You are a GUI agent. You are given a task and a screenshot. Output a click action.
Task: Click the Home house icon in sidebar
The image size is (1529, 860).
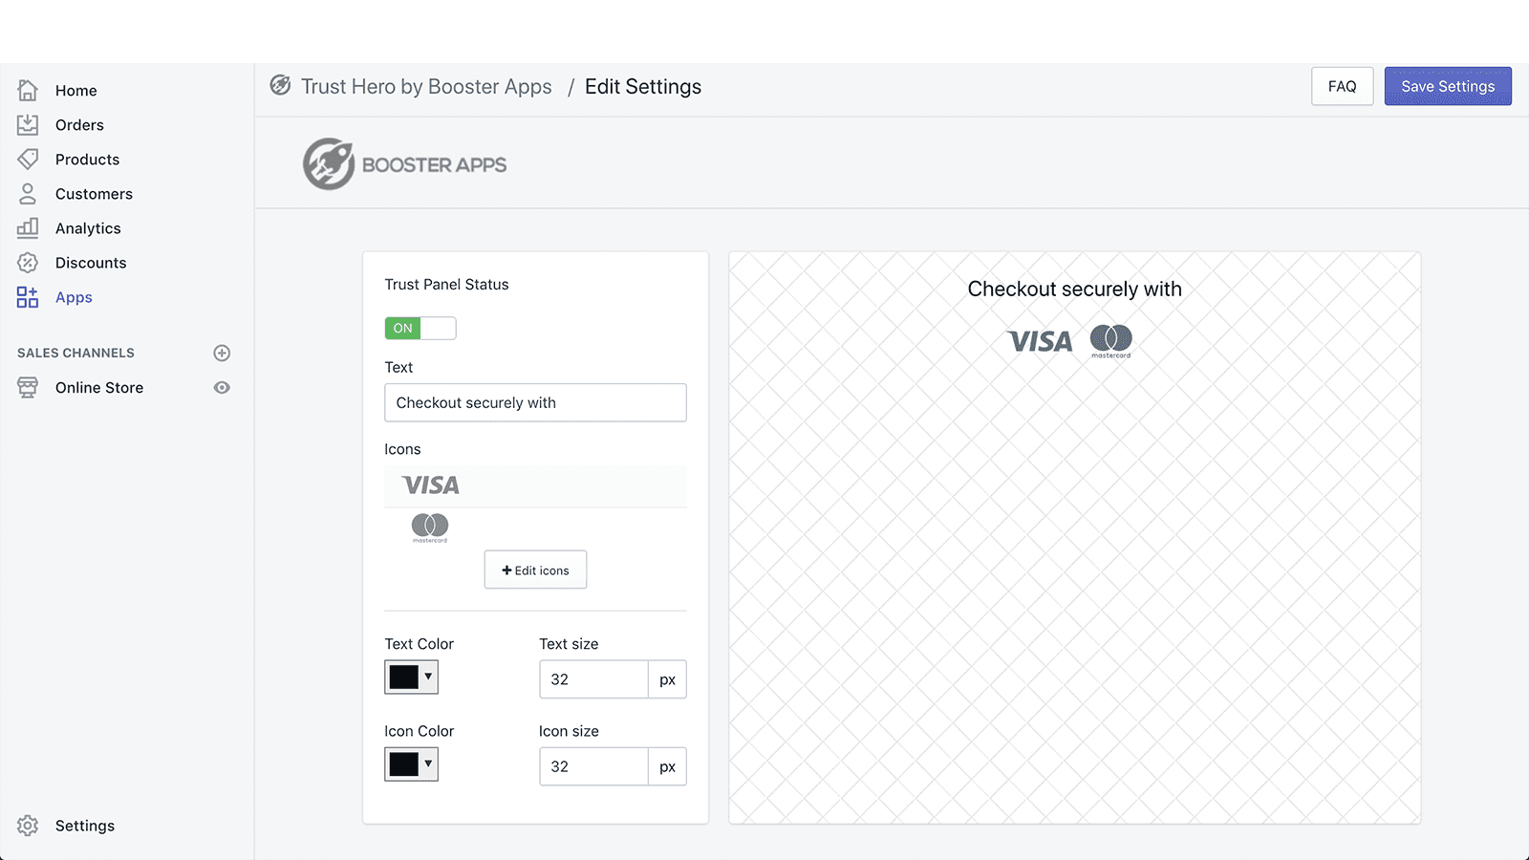coord(28,90)
